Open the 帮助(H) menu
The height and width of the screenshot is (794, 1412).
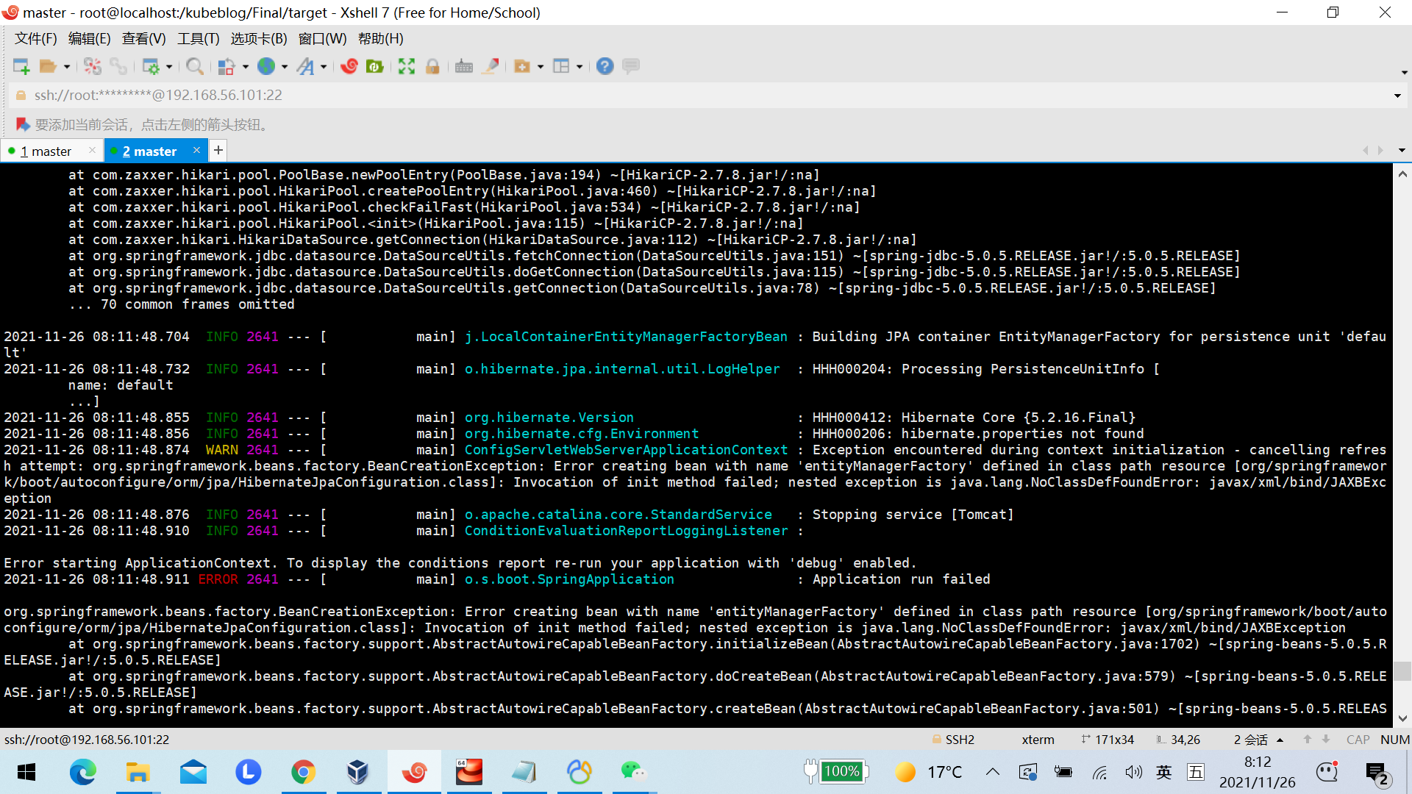(380, 39)
